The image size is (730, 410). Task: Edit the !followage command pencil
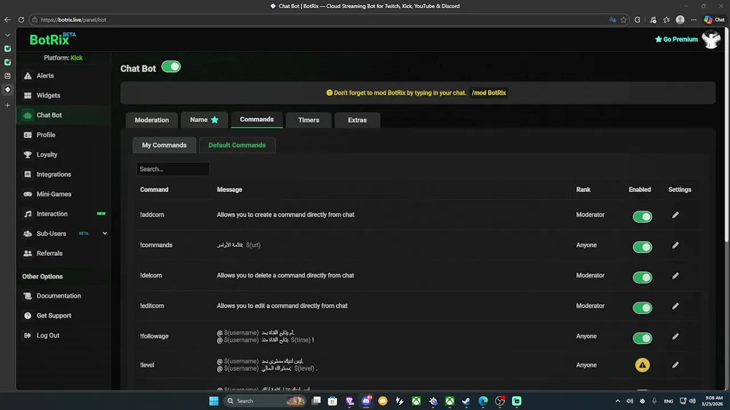click(x=675, y=336)
